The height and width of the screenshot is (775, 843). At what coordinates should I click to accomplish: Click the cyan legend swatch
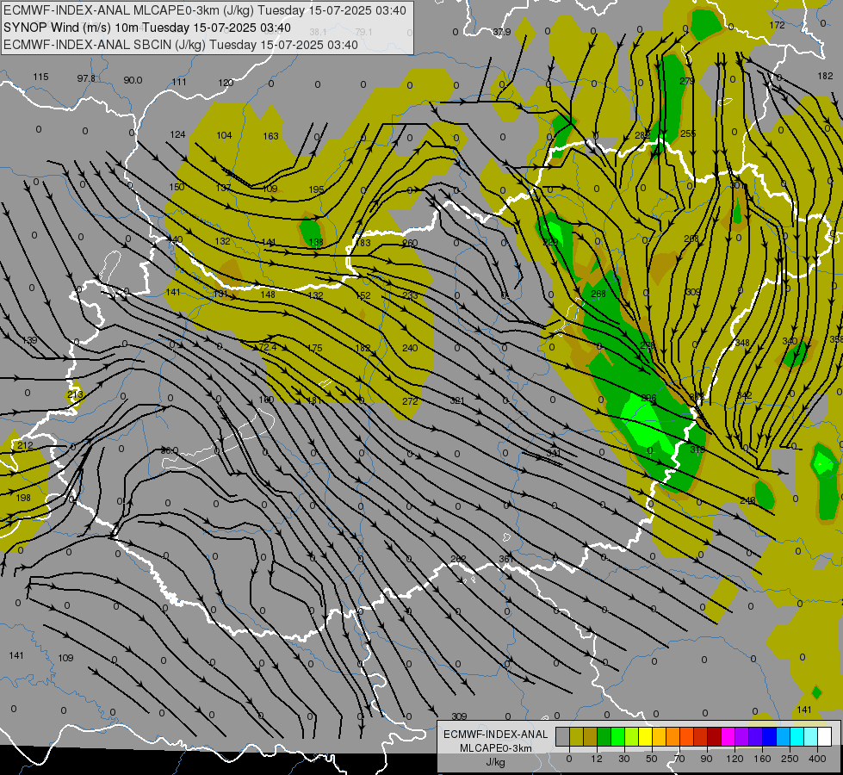click(x=797, y=736)
